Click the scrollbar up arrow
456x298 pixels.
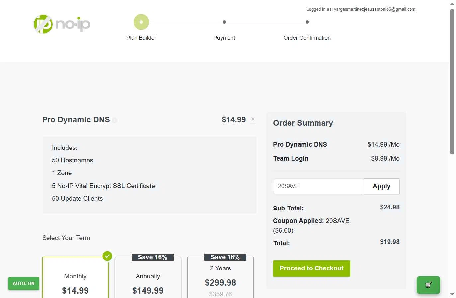pos(452,4)
